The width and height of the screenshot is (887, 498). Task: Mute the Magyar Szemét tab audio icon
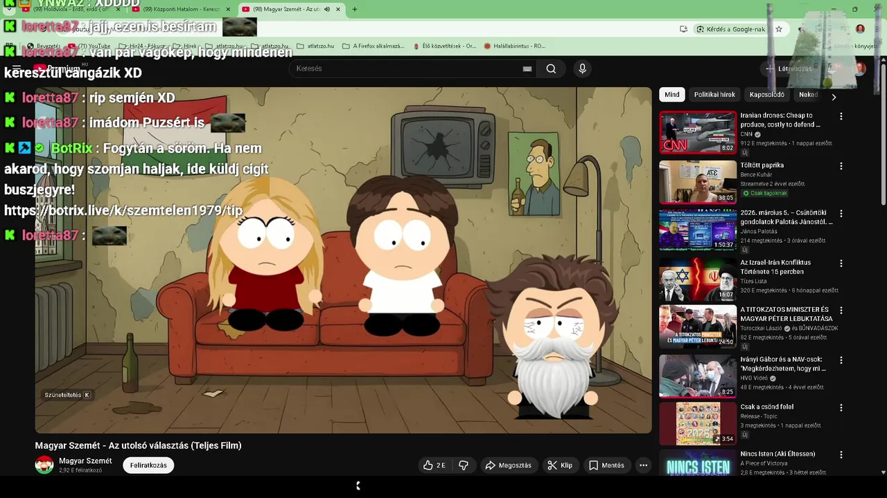(327, 10)
